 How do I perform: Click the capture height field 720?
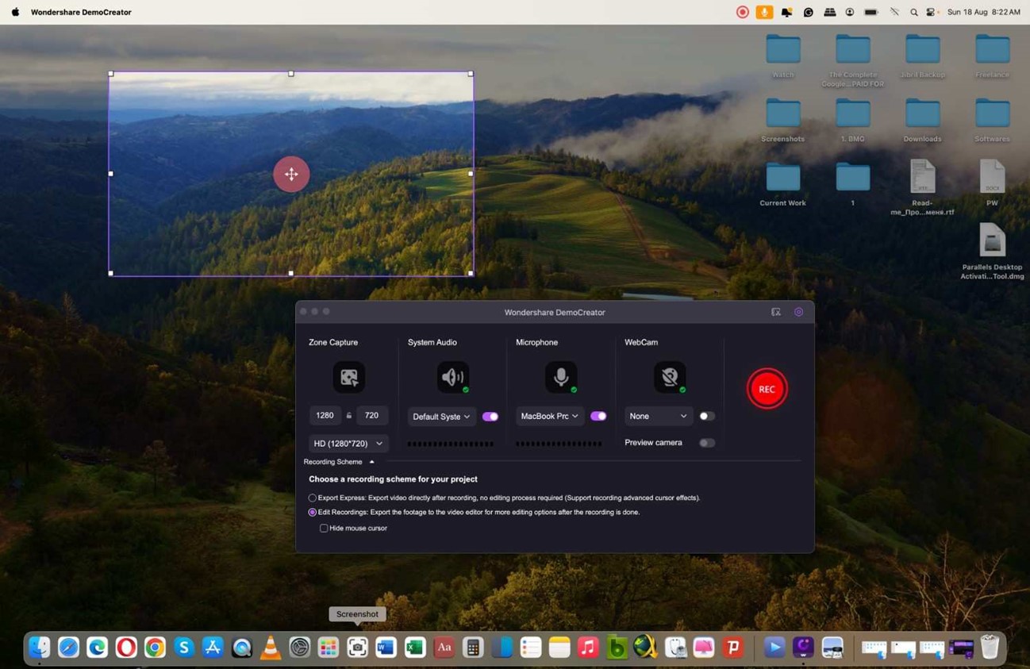(x=371, y=415)
